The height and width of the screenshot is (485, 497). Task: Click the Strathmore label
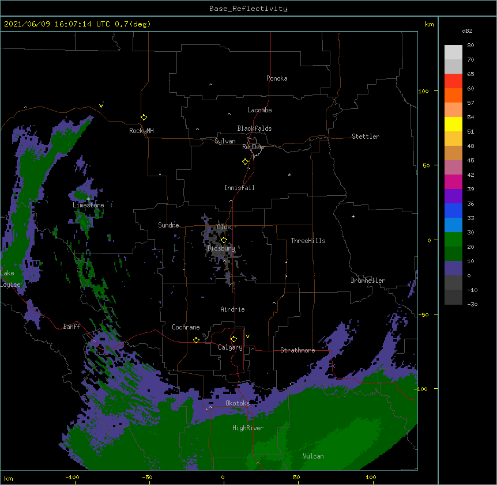pos(298,350)
